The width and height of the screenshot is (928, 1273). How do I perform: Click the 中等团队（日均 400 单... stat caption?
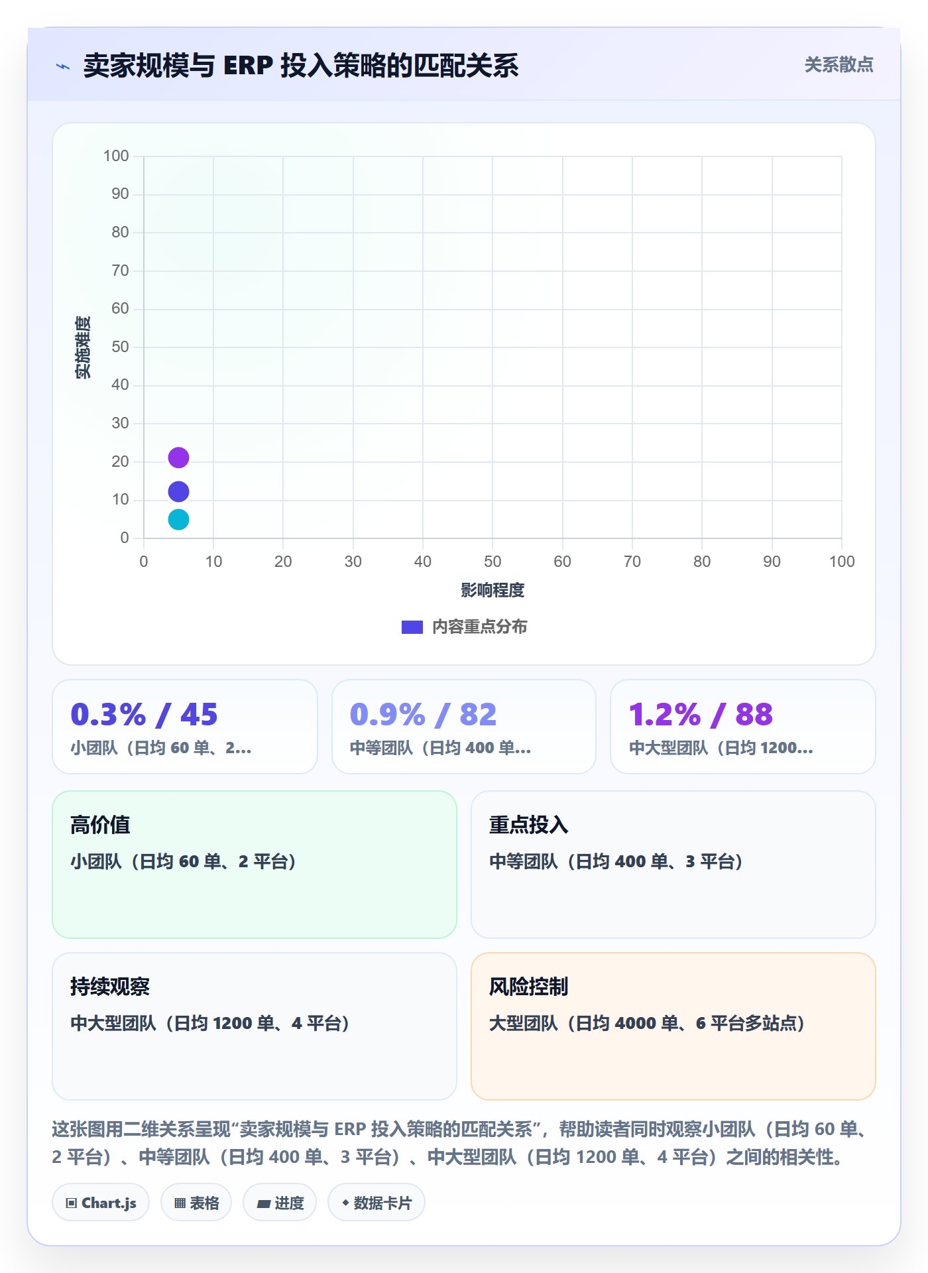click(x=441, y=749)
